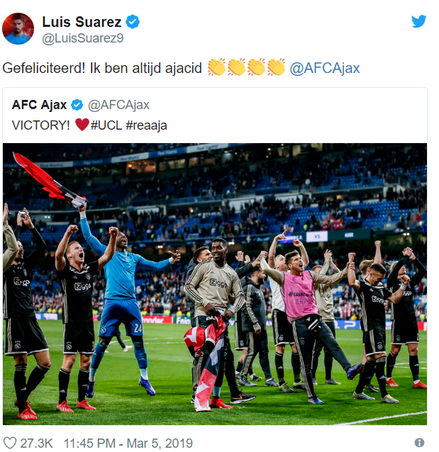Open the Ajax celebration photo
This screenshot has width=439, height=452.
(215, 284)
